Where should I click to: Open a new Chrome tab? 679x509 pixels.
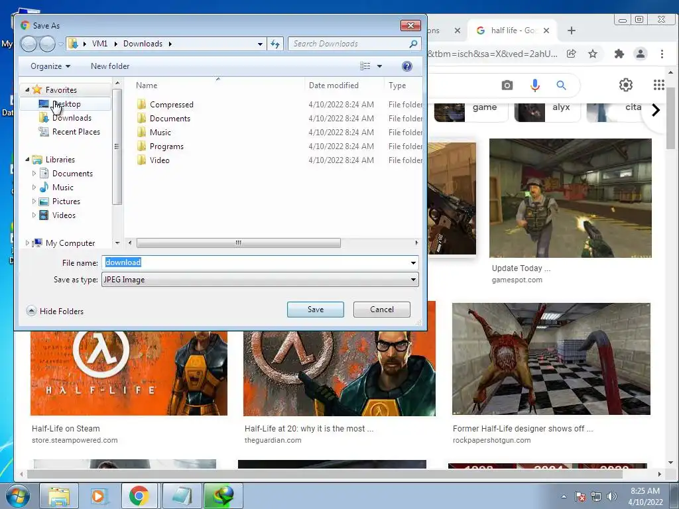point(571,30)
